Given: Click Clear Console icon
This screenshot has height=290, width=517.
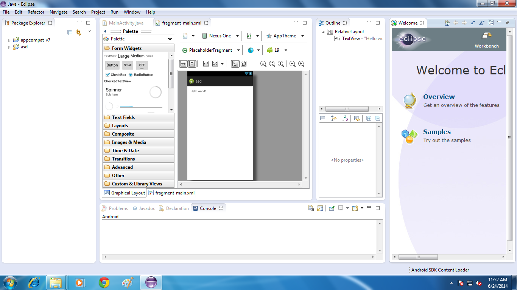Looking at the screenshot, I should [311, 208].
